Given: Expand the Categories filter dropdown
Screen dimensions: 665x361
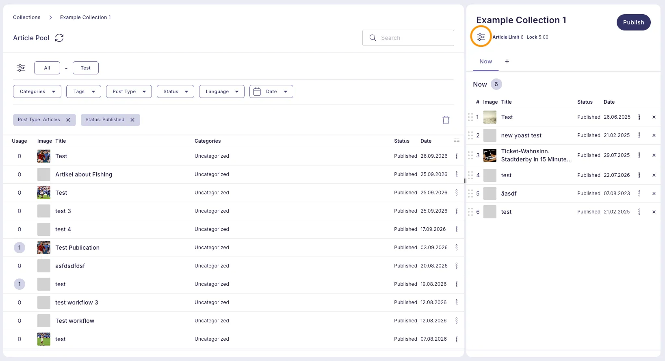Looking at the screenshot, I should tap(37, 91).
